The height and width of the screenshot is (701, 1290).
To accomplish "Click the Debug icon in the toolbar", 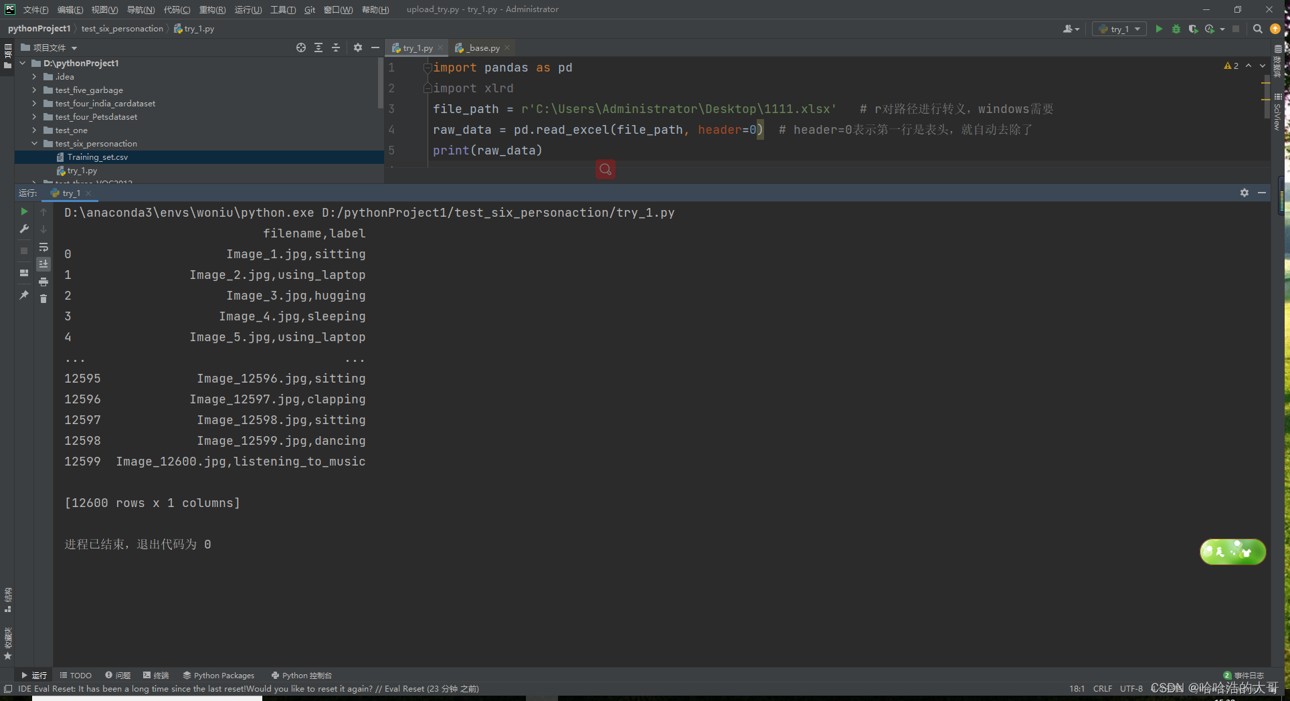I will [x=1176, y=29].
